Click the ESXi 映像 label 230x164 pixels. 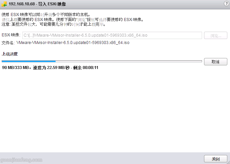[x=11, y=35]
